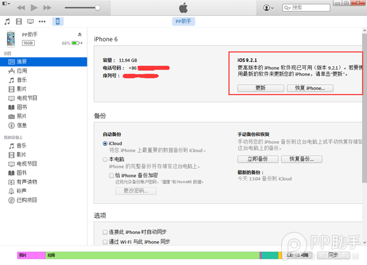Click the iPhone device thumbnail
Screen dimensions: 367x265
pos(11,39)
